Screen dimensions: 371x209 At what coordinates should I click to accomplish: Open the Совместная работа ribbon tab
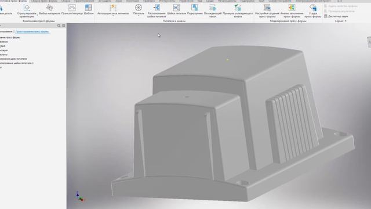point(280,1)
